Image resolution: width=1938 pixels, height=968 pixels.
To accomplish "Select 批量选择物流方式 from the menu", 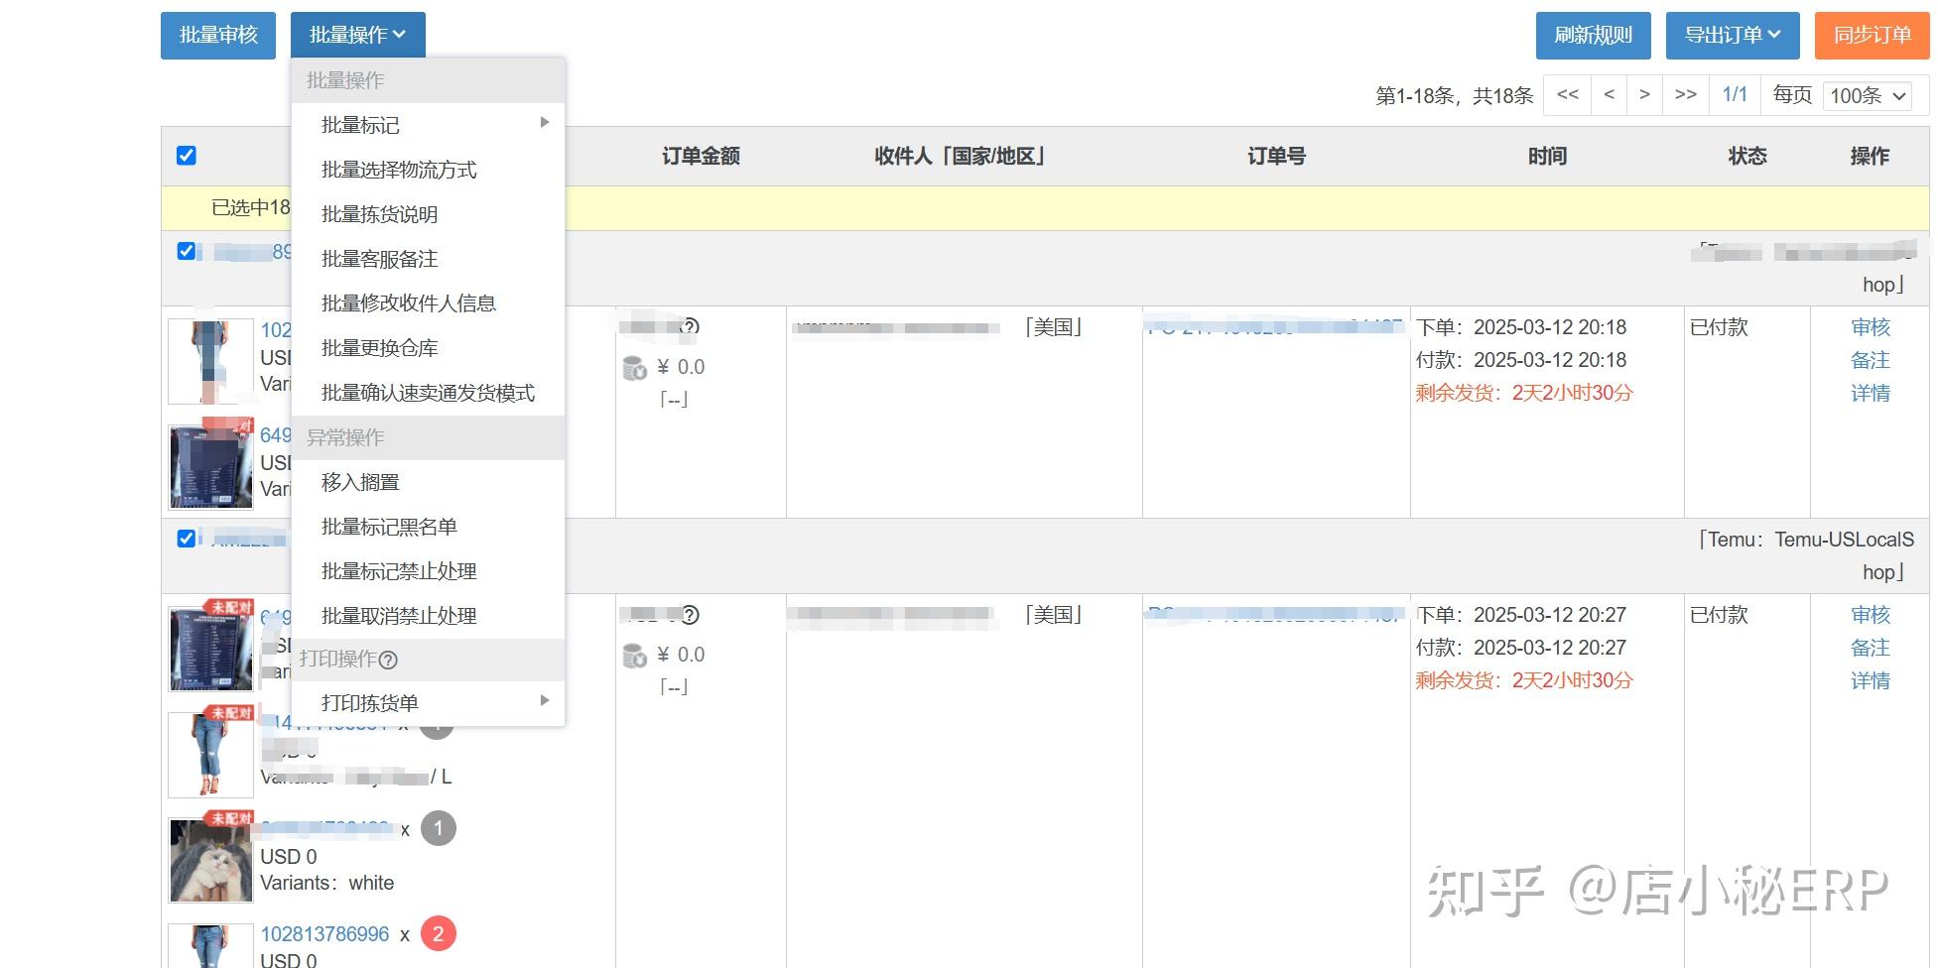I will [x=400, y=170].
